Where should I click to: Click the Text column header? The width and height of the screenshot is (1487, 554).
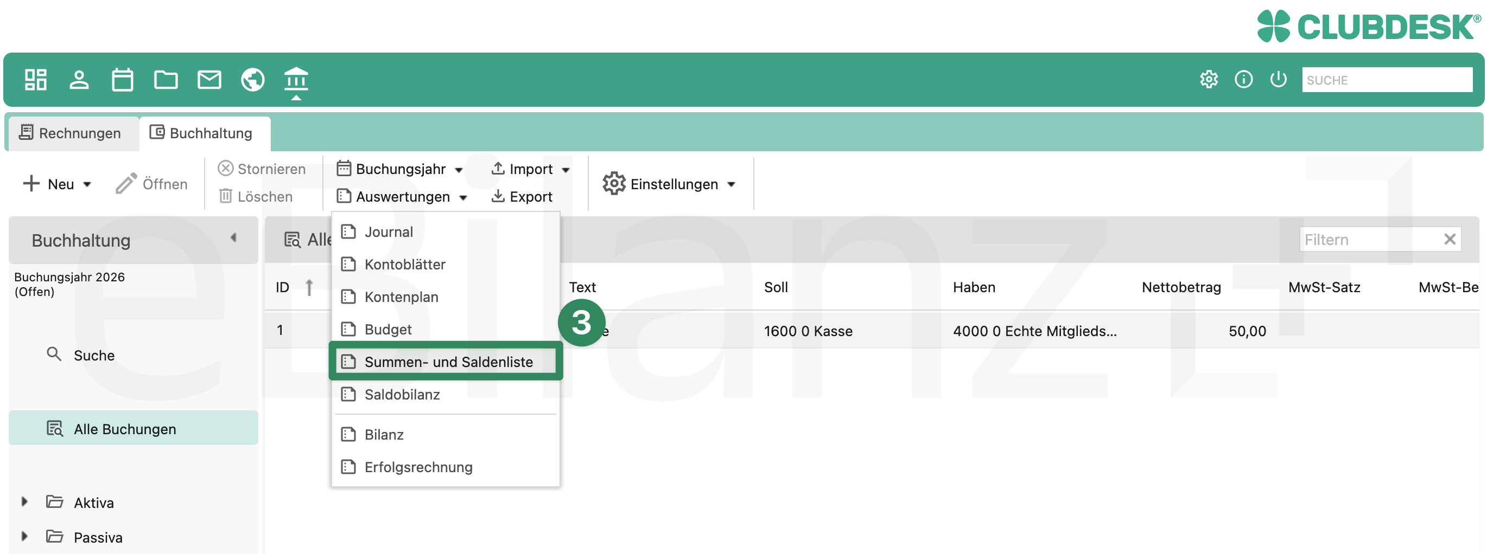582,287
